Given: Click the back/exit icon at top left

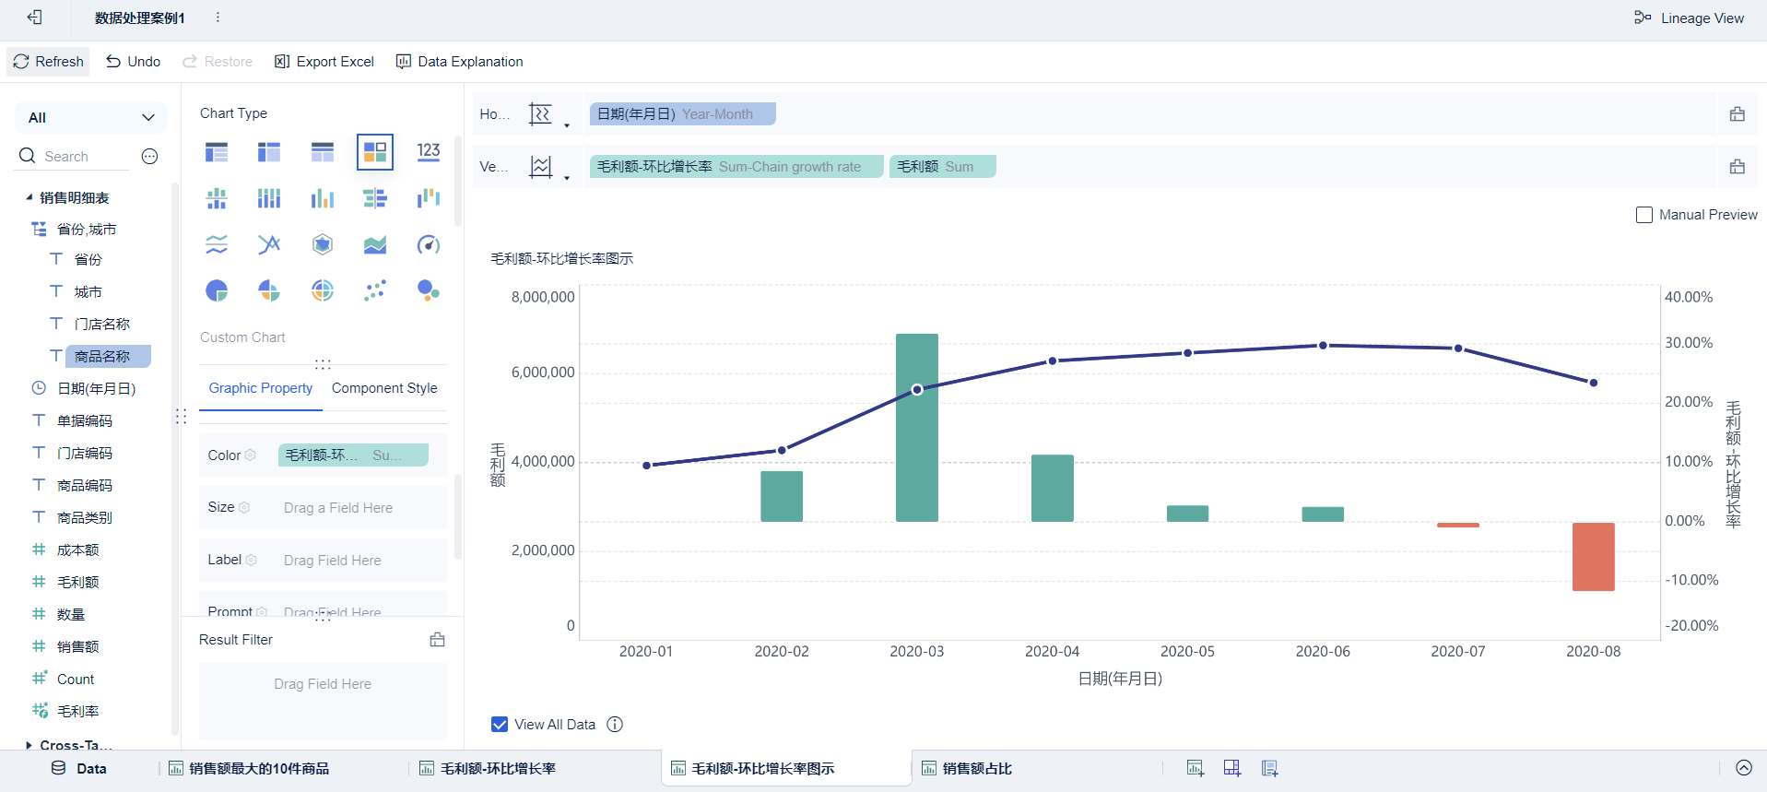Looking at the screenshot, I should 34,18.
